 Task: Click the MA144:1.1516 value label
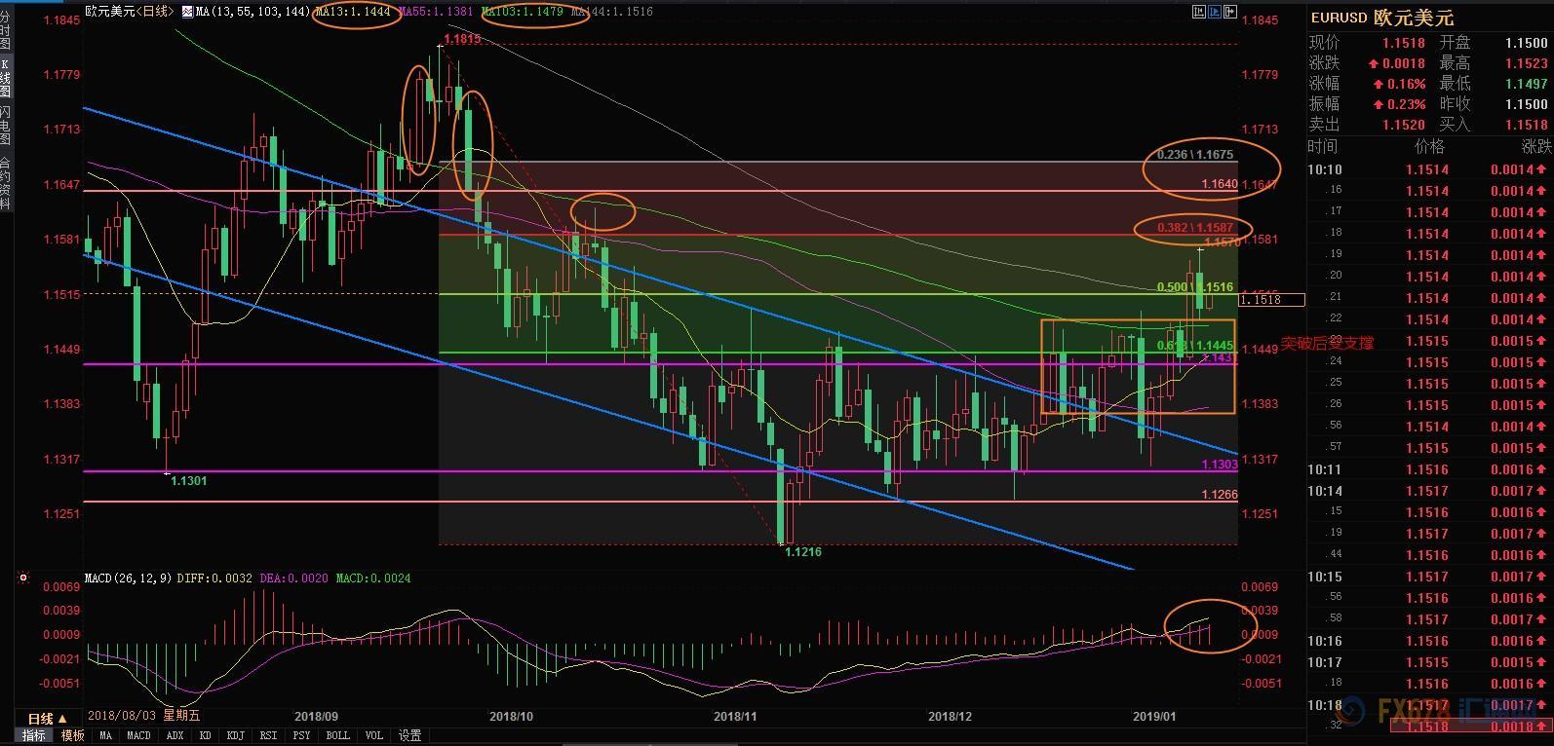611,12
